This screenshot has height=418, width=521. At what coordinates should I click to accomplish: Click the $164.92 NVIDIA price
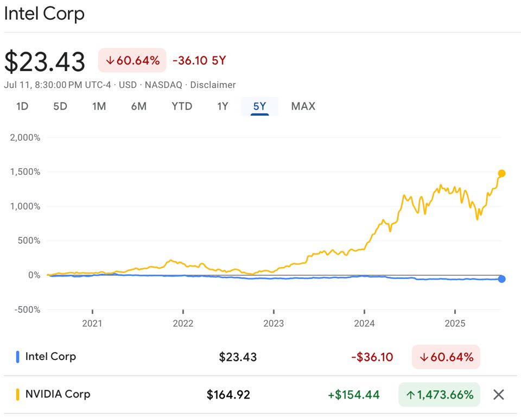tap(228, 395)
